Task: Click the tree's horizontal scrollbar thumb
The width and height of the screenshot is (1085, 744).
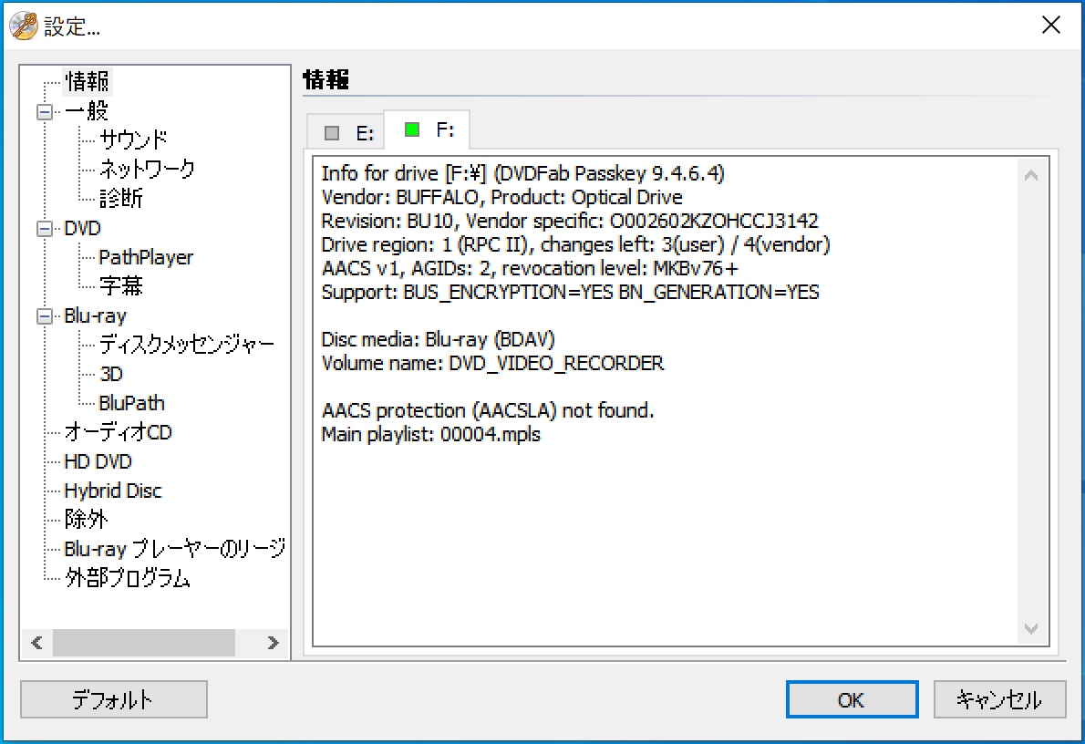Action: pyautogui.click(x=144, y=643)
